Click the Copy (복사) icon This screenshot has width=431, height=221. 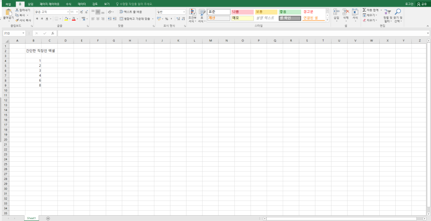coord(17,15)
